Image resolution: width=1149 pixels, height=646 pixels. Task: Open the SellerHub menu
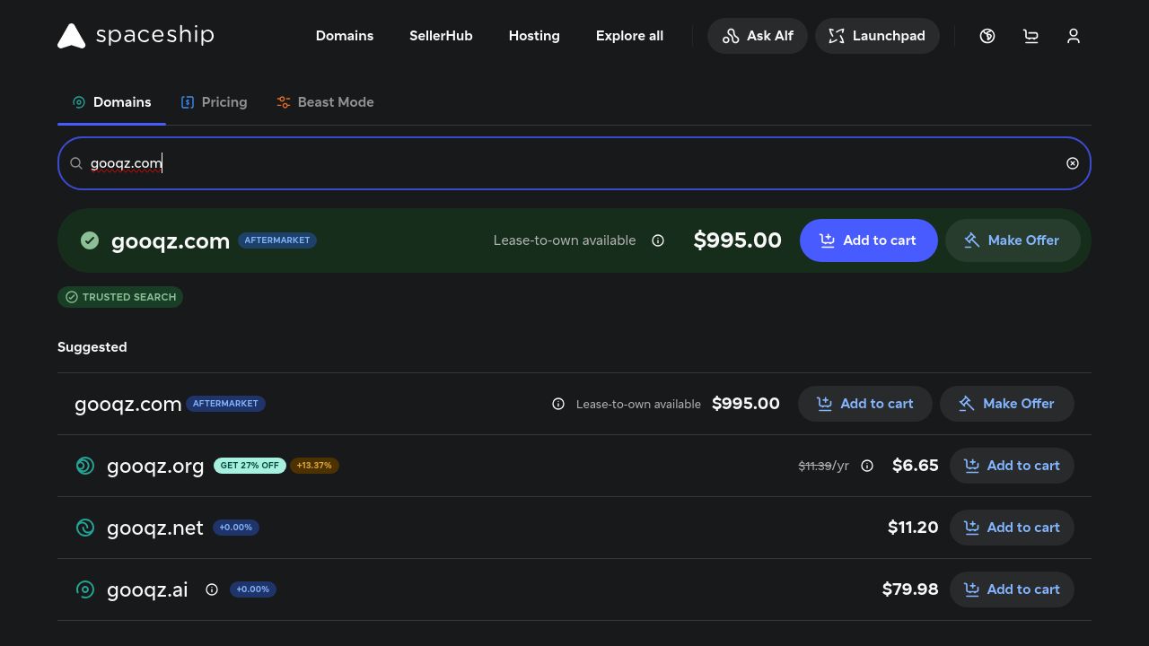click(x=441, y=36)
